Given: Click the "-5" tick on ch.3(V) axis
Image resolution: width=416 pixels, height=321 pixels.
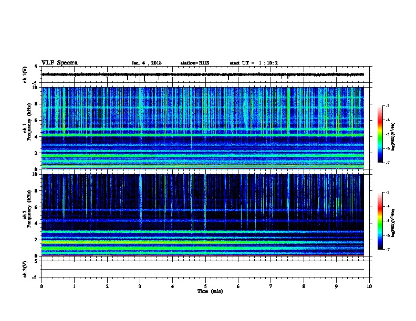Looking at the screenshot, I should tap(35, 277).
